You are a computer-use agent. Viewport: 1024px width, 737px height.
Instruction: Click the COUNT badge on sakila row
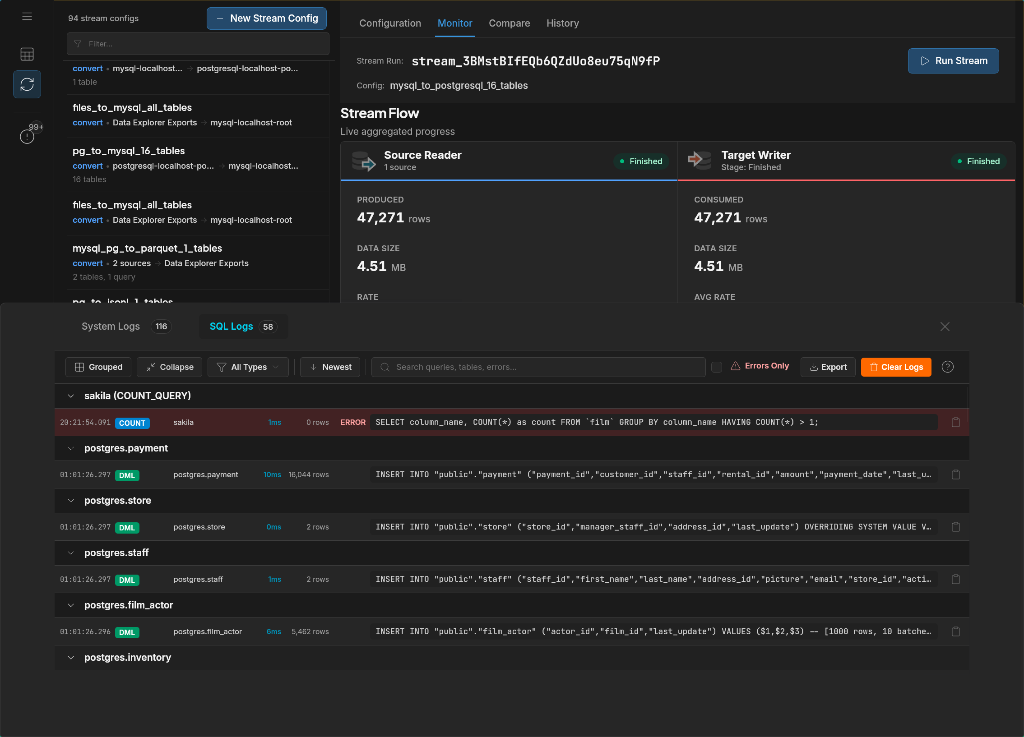[132, 424]
